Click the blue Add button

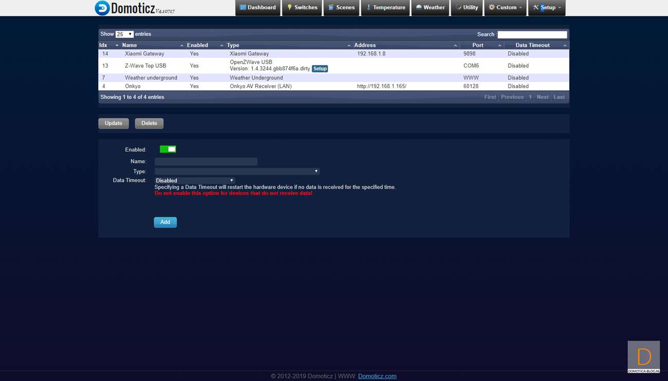(165, 222)
